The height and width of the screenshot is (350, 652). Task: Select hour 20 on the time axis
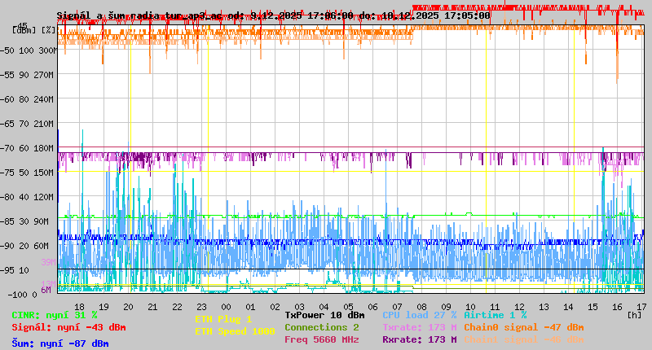click(128, 306)
